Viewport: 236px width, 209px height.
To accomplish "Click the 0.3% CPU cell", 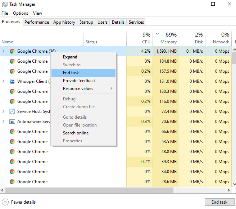I will pos(140,122).
